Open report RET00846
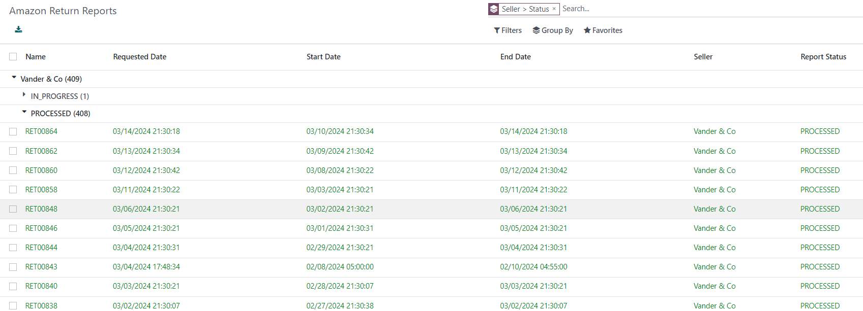The image size is (863, 311). (x=41, y=228)
